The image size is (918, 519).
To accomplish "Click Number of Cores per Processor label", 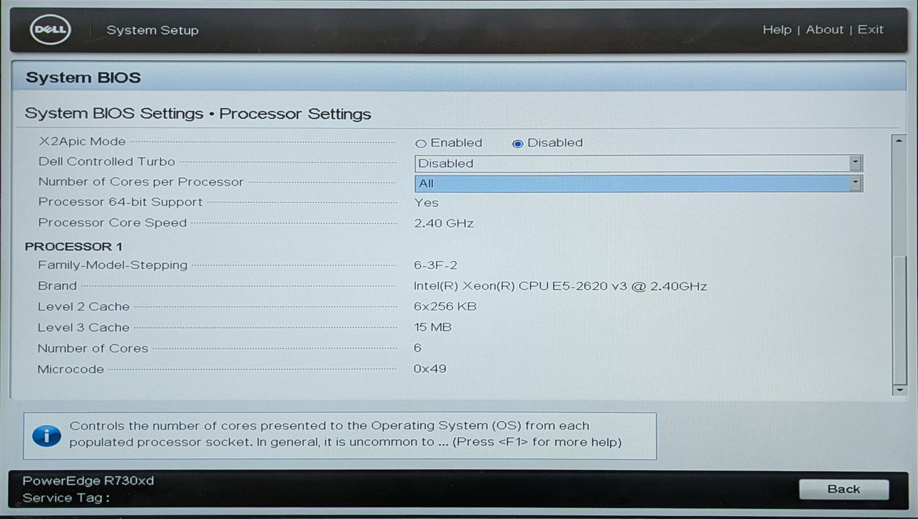I will [141, 182].
